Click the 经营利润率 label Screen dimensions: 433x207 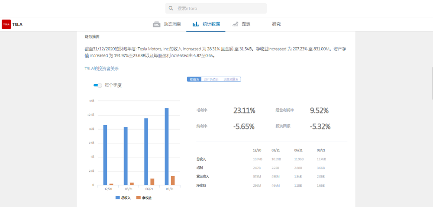point(285,110)
